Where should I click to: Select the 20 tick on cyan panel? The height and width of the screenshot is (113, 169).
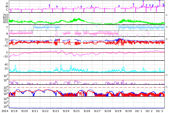coord(6,68)
